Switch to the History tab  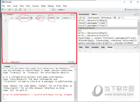94,14
